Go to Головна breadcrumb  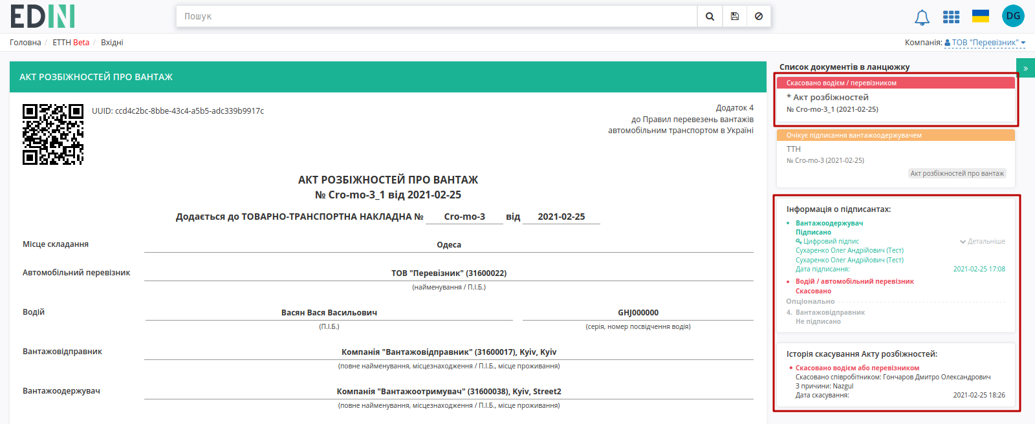click(25, 43)
